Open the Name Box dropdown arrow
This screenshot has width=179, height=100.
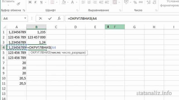[25, 18]
